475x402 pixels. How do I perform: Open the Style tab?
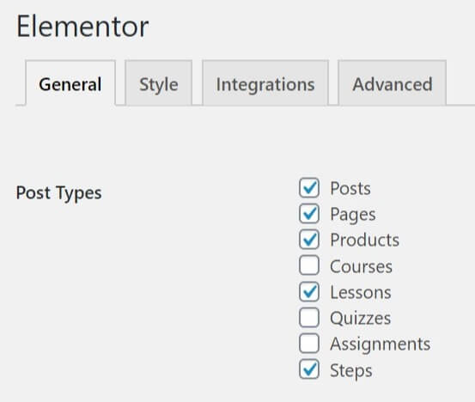(159, 83)
